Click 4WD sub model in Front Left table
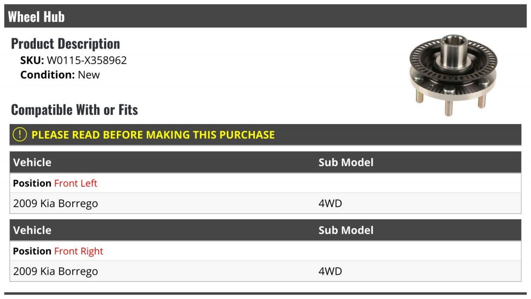This screenshot has height=299, width=531. point(330,204)
